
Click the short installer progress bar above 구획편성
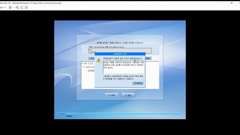tap(69, 114)
